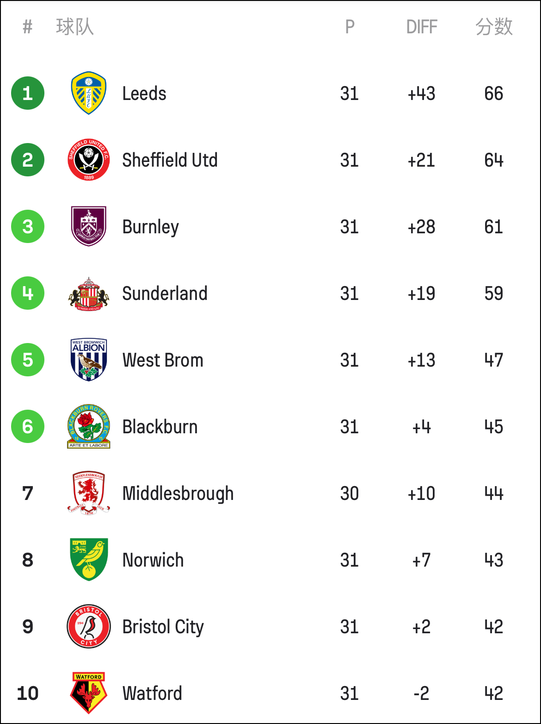Select the Watford club crest
The height and width of the screenshot is (724, 541).
coord(89,693)
